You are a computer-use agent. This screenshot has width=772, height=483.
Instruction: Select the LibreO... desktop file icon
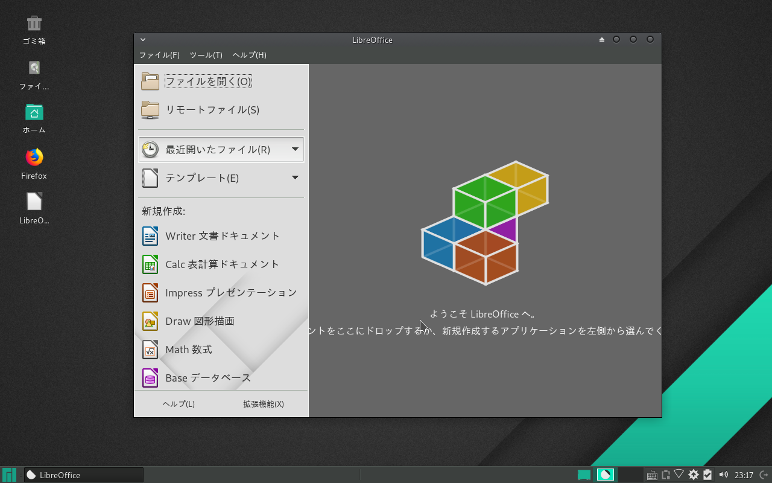pyautogui.click(x=34, y=209)
